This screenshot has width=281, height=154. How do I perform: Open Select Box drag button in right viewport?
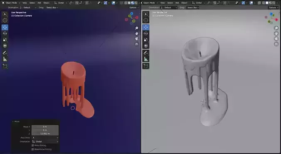[x=192, y=7]
